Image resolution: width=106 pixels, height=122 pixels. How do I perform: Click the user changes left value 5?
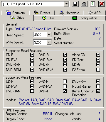point(99,114)
